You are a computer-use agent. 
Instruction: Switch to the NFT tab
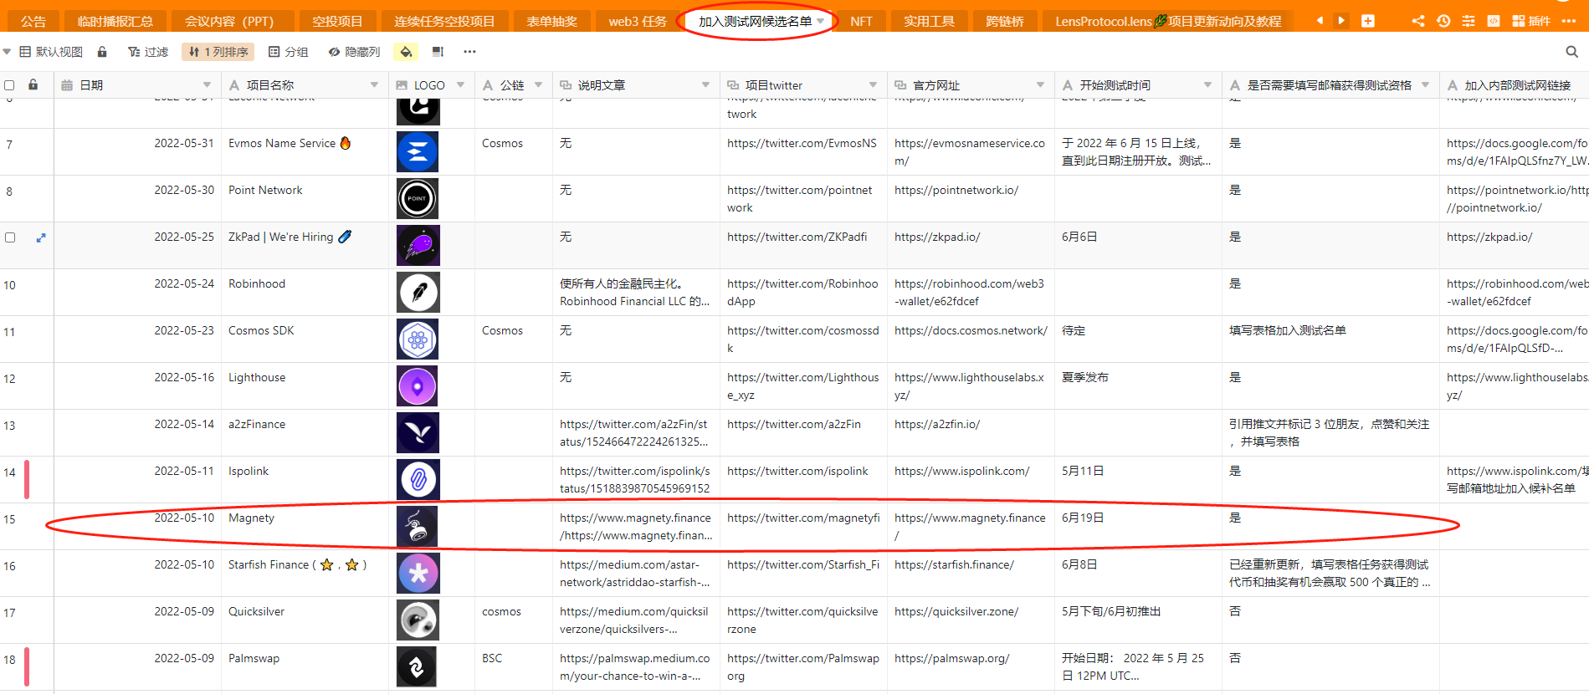(861, 21)
